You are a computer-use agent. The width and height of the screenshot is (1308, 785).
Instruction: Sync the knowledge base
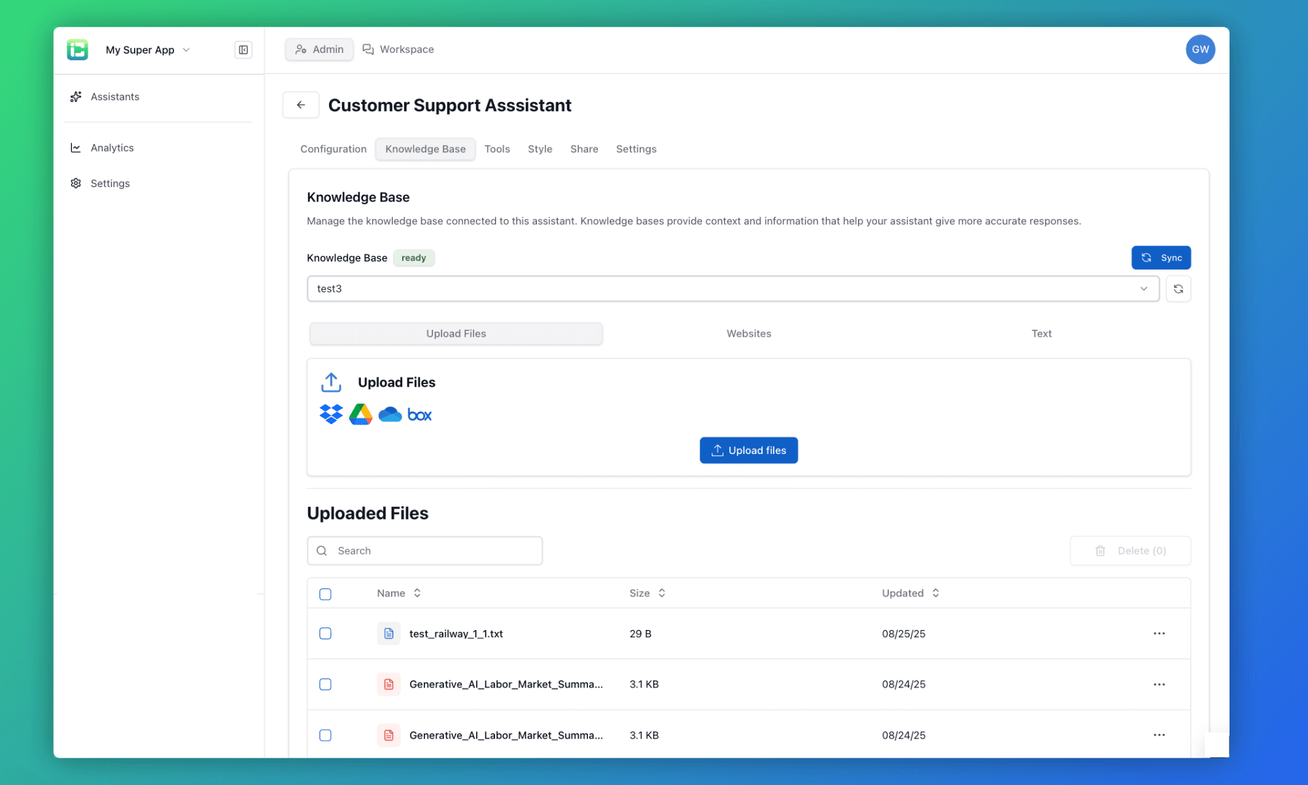click(x=1161, y=257)
